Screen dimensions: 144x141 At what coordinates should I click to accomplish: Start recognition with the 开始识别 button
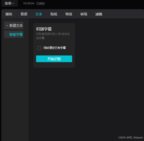pos(54,59)
